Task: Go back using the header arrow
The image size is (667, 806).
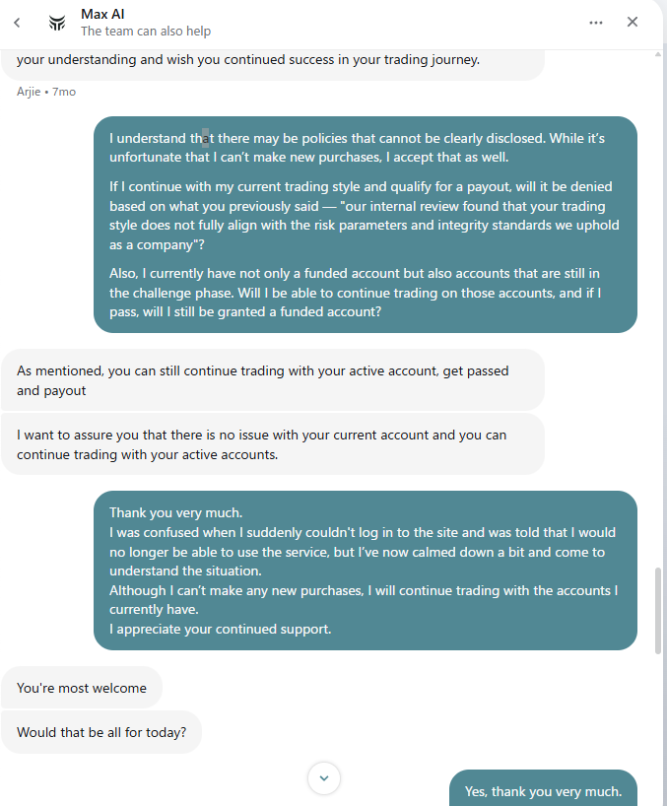Action: click(17, 23)
